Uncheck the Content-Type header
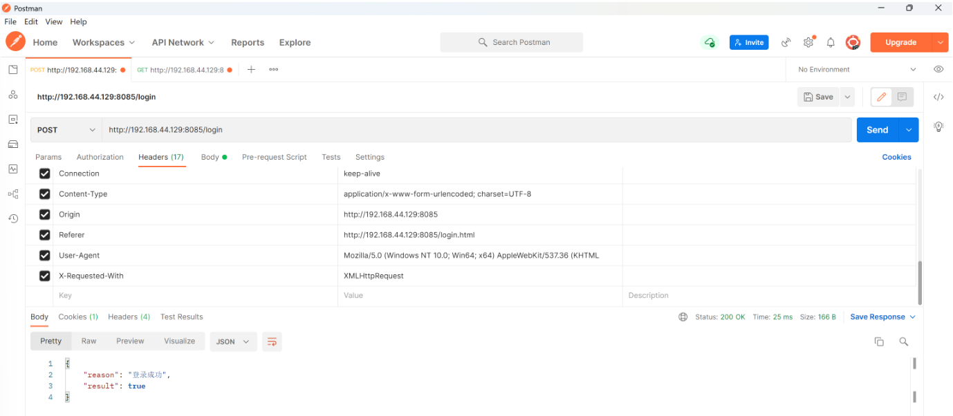The image size is (953, 416). point(45,194)
